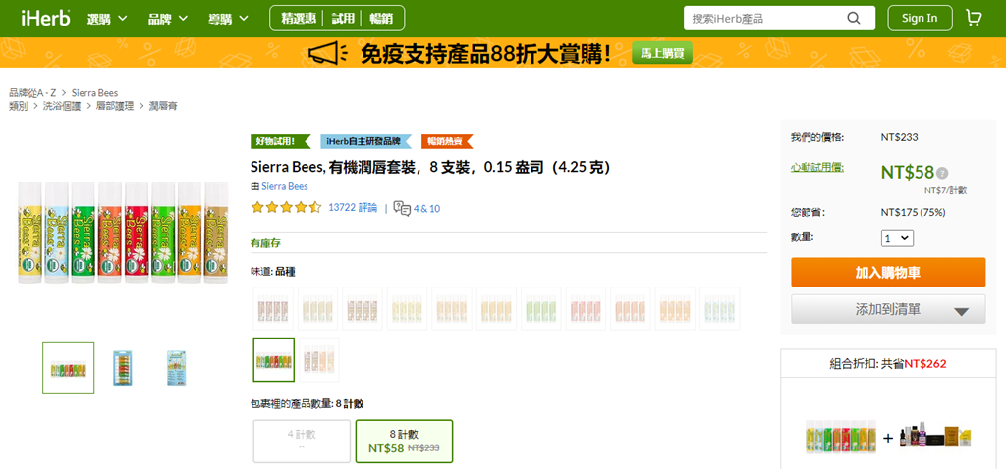Click the main lip balm product image
Viewport: 1006px width, 469px height.
[123, 233]
